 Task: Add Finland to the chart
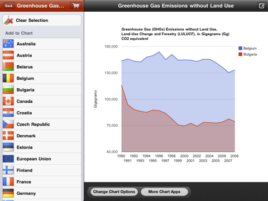(42, 170)
